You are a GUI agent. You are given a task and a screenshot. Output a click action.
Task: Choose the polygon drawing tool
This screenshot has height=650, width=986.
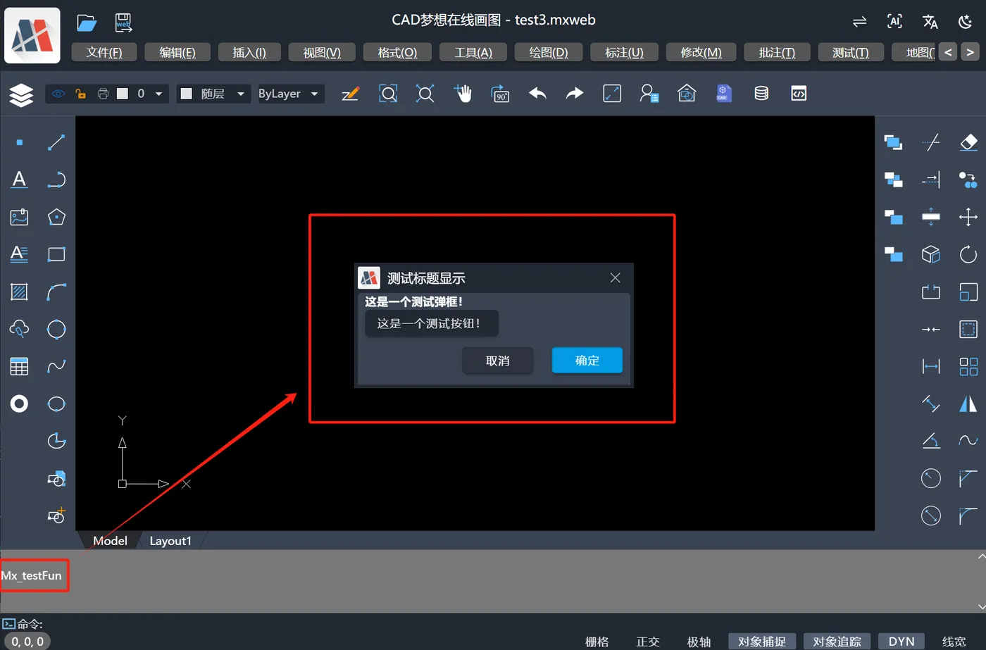click(56, 217)
